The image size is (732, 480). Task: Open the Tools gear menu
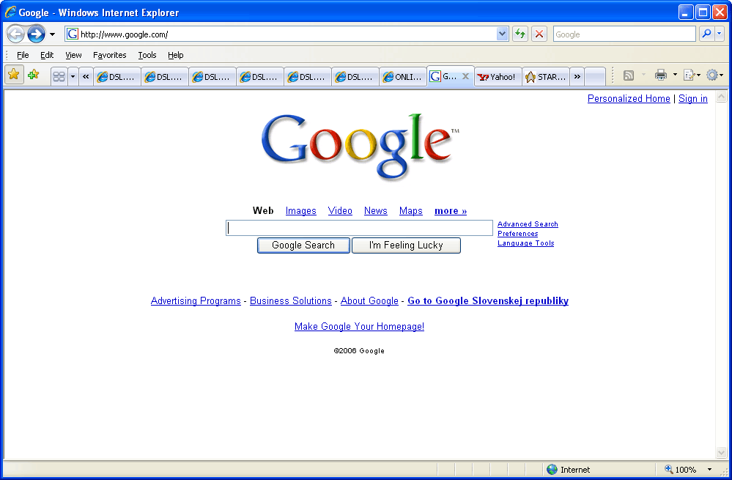(714, 75)
